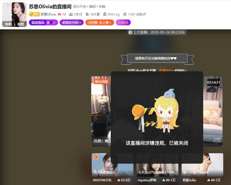Click the flame popularity icon showing 10
This screenshot has width=231, height=185.
(x=60, y=14)
